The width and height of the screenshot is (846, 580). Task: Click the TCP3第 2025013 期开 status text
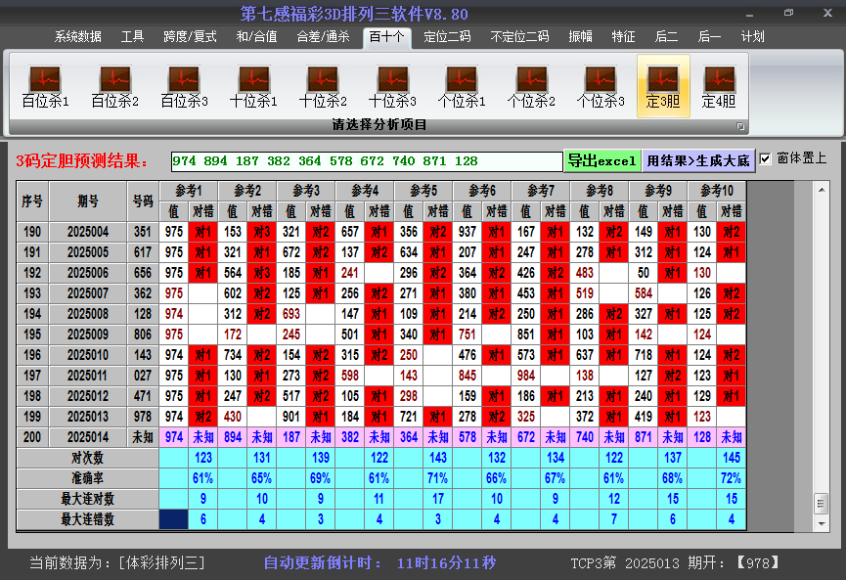pos(675,563)
